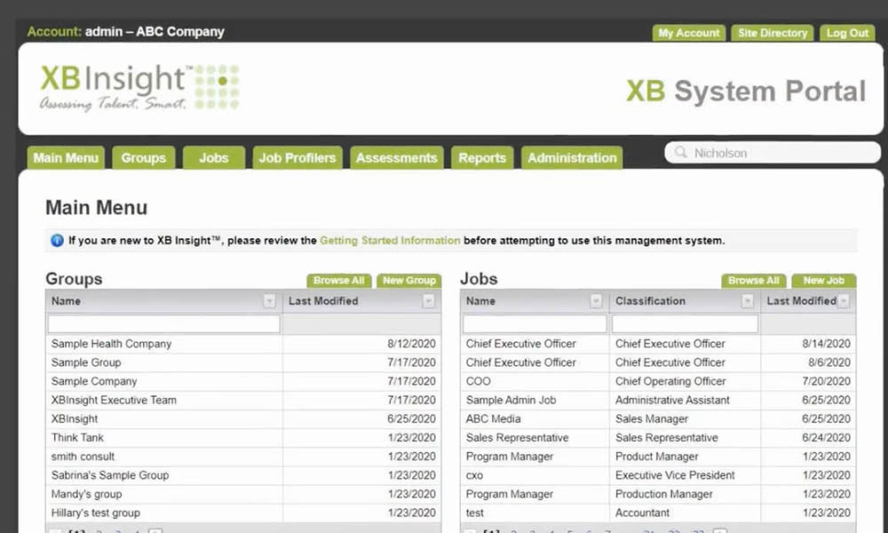Browse All groups
Viewport: 888px width, 533px height.
click(338, 281)
